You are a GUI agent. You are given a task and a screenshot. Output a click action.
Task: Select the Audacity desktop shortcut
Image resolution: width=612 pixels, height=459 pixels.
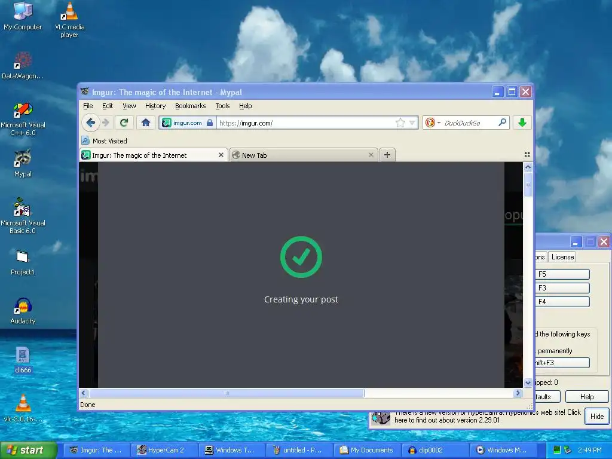point(23,311)
